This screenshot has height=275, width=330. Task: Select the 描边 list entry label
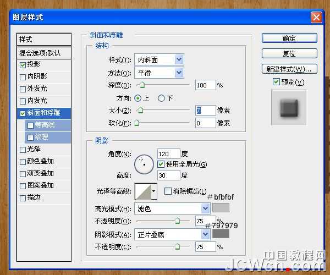34,197
